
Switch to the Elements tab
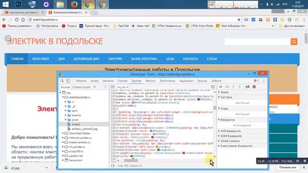coord(108,81)
